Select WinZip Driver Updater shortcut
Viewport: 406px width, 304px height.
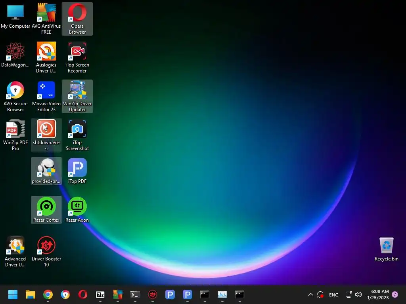(77, 96)
